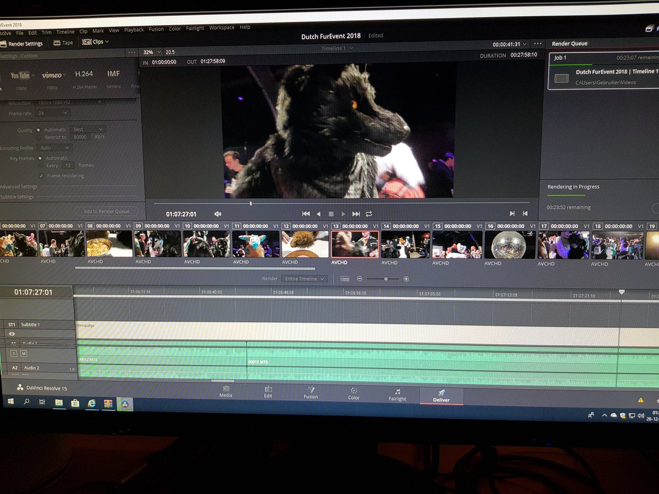Open the Workspace menu
Image resolution: width=659 pixels, height=494 pixels.
[222, 27]
